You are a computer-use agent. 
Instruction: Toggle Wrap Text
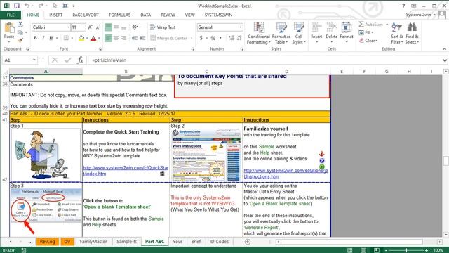(x=163, y=27)
